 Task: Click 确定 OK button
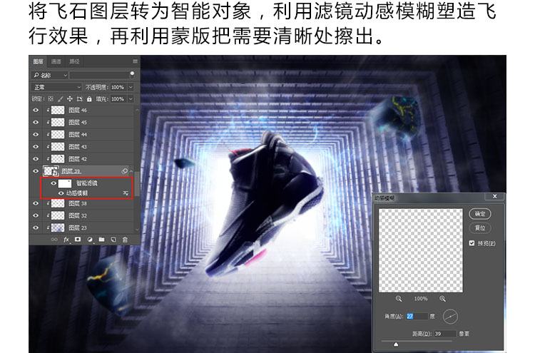480,214
